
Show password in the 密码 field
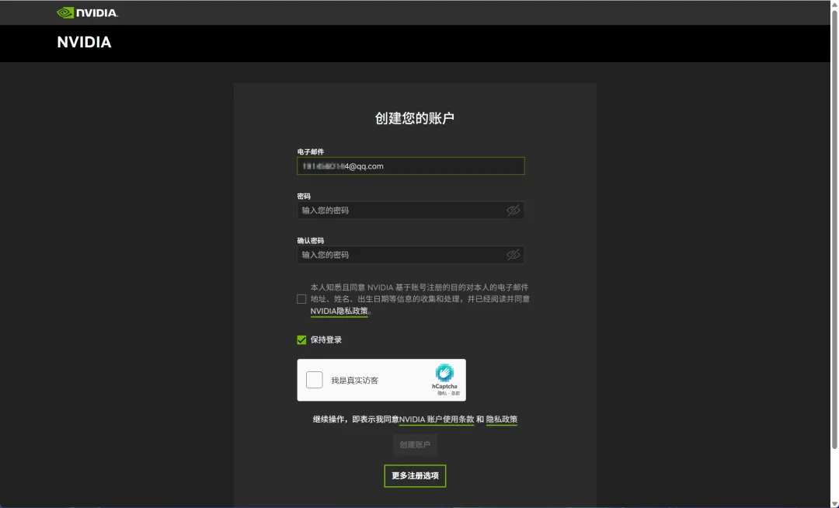pos(513,211)
